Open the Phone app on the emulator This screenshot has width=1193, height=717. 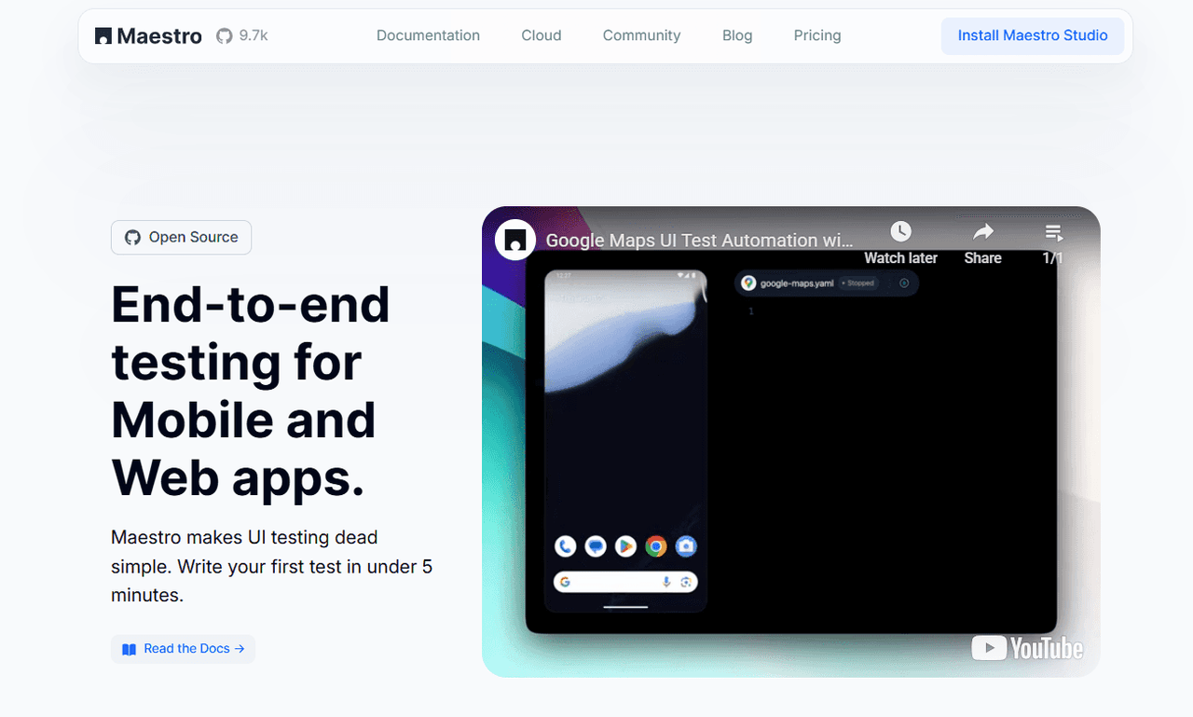coord(566,546)
